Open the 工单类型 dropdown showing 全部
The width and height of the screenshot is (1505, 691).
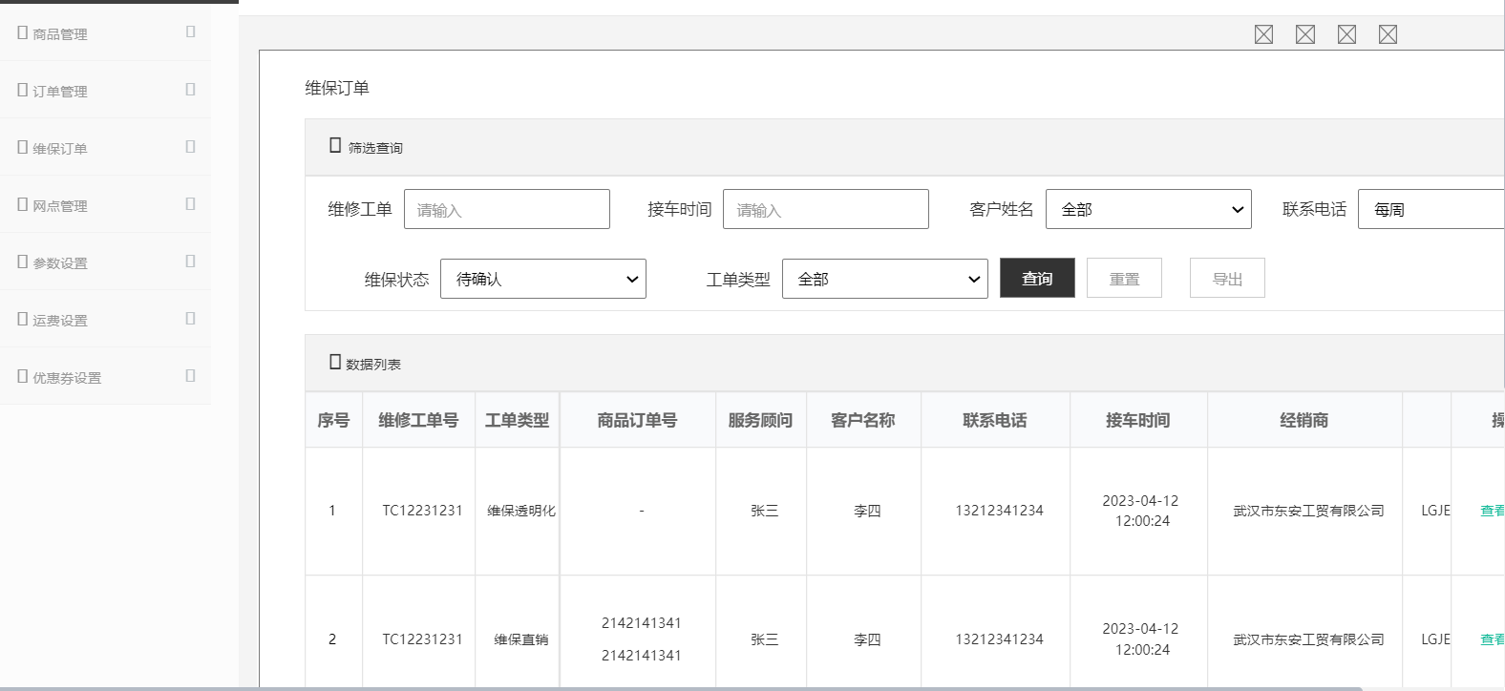click(885, 279)
